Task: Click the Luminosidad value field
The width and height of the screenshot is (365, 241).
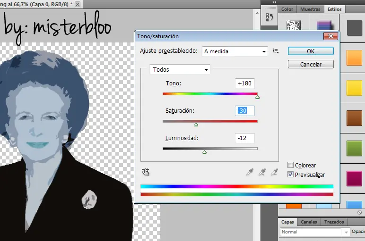Action: point(244,138)
